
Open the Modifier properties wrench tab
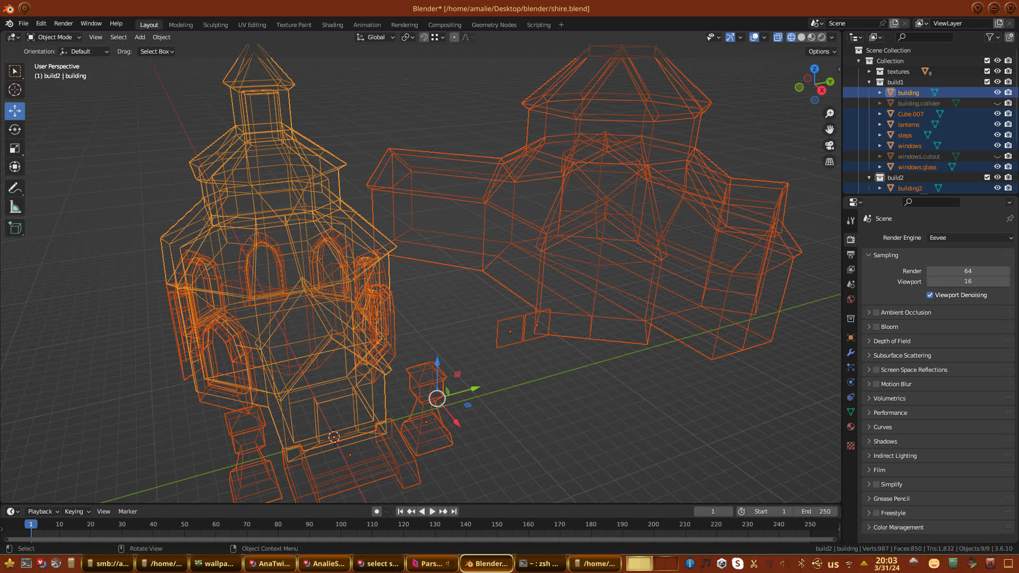click(x=851, y=352)
